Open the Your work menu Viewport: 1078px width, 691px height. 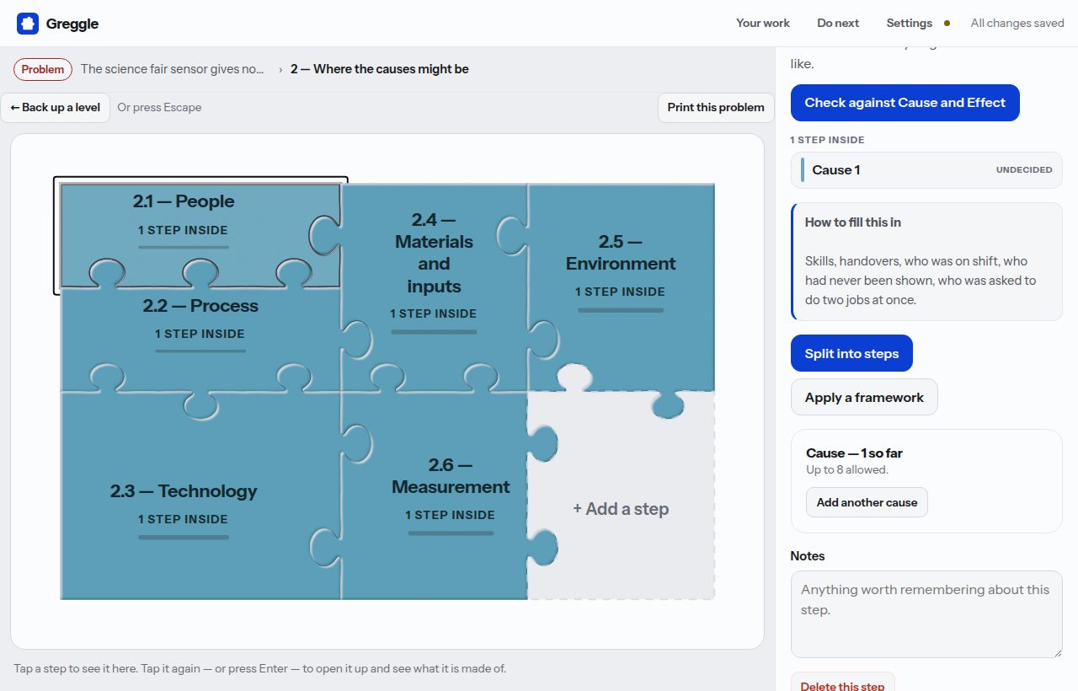[763, 23]
